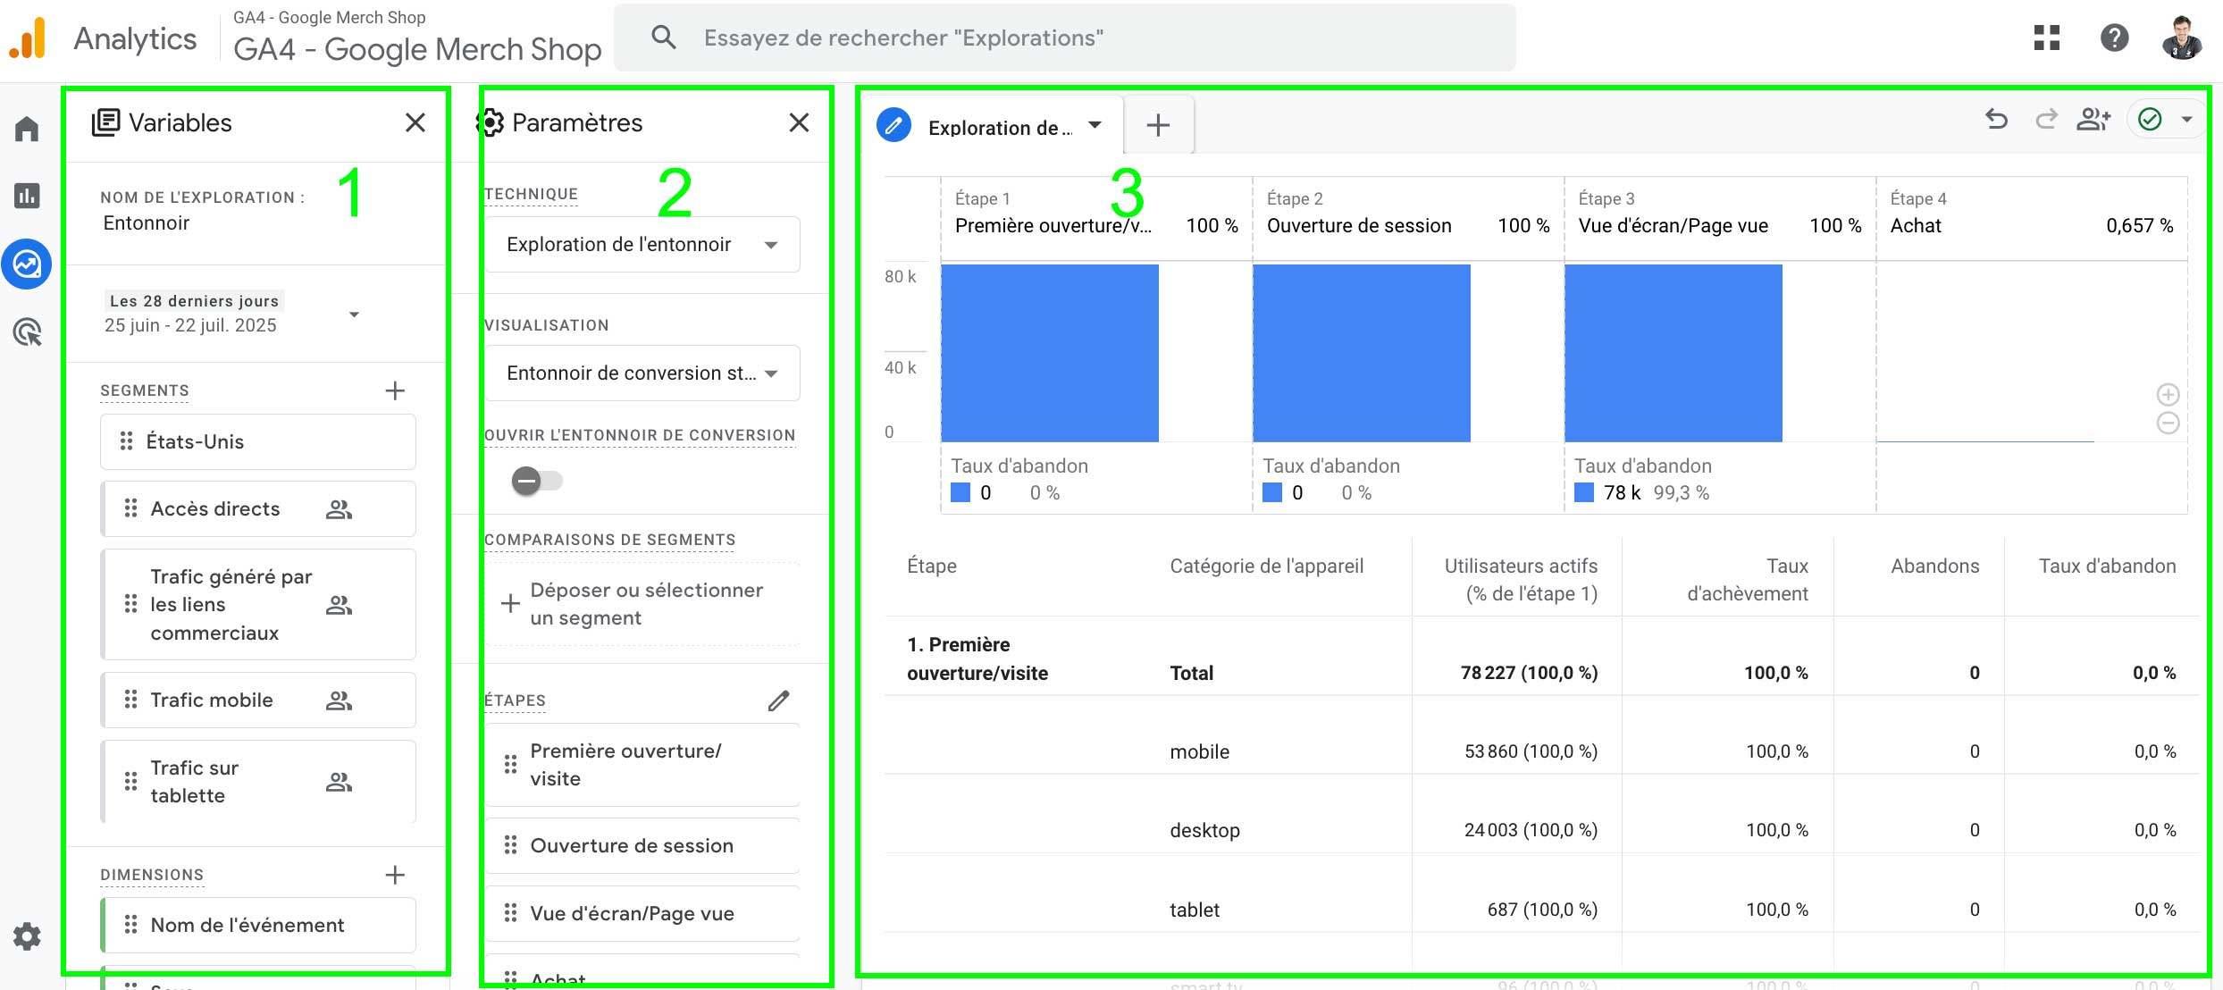
Task: Click the users icon on Trafic mobile
Action: tap(339, 701)
